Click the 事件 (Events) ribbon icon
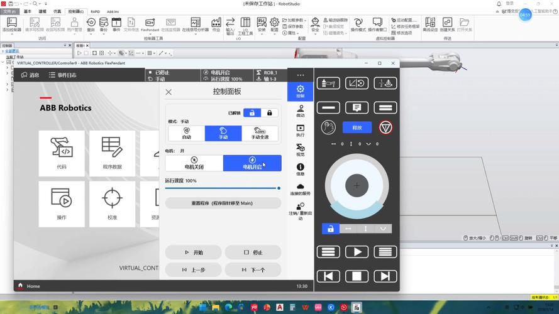Viewport: 559px width, 314px height. pyautogui.click(x=116, y=24)
